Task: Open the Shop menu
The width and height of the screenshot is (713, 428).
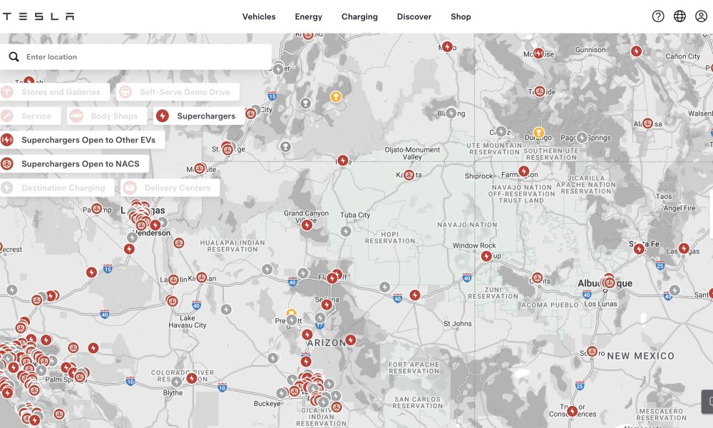Action: (461, 16)
